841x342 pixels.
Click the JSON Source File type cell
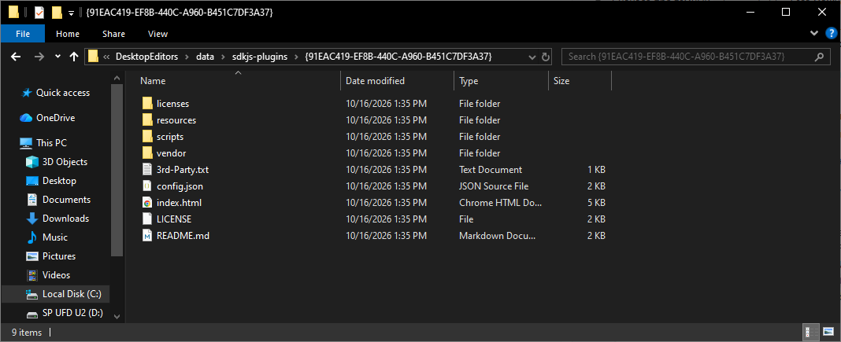click(494, 186)
